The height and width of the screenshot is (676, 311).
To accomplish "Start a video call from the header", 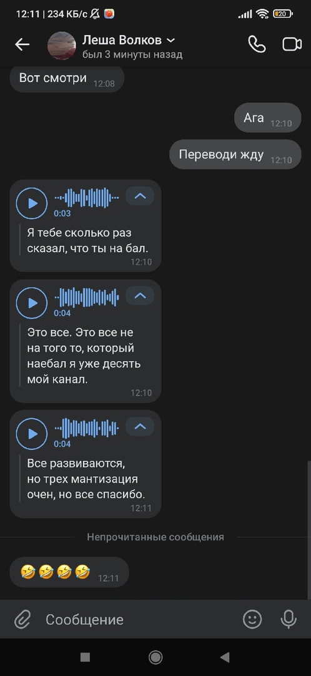I will pos(292,44).
